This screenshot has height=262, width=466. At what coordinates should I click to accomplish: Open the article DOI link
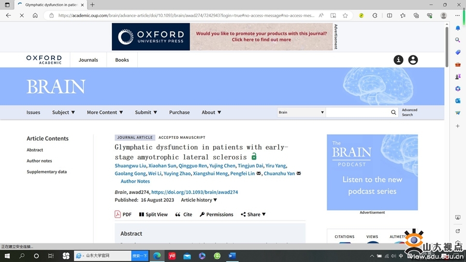pos(195,192)
